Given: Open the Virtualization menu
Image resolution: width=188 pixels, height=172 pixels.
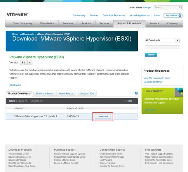Looking at the screenshot, I should click(x=47, y=23).
